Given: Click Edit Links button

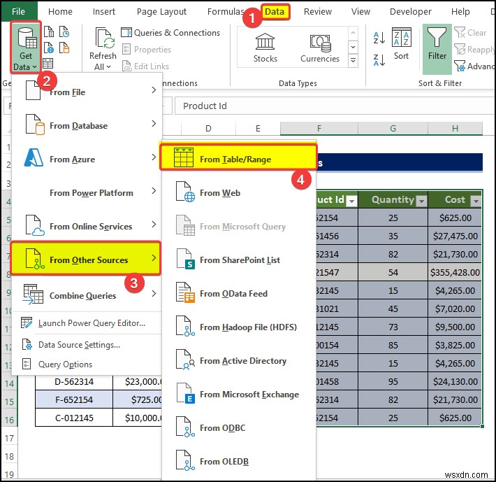Looking at the screenshot, I should 146,66.
